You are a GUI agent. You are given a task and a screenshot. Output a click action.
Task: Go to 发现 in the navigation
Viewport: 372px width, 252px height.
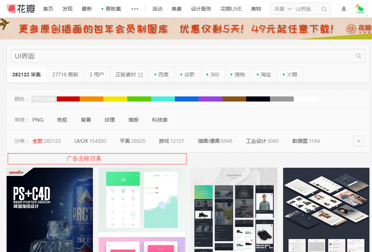(67, 9)
